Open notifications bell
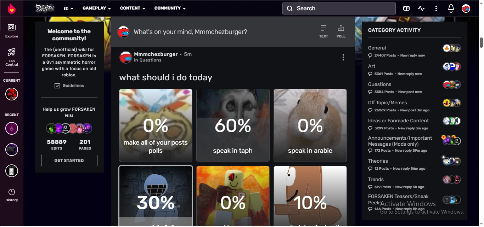 tap(451, 8)
